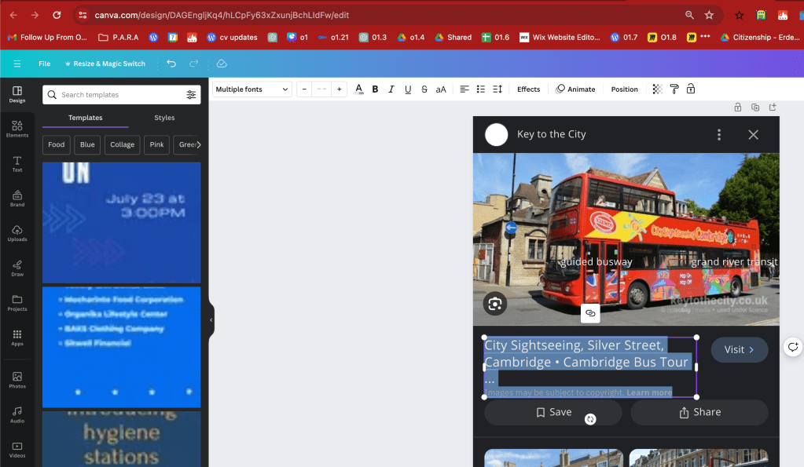Click the lock page icon above canvas
The height and width of the screenshot is (467, 804).
click(x=737, y=107)
